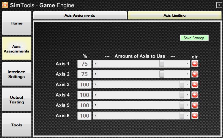
Task: Click the Axis 2 slider thumb
Action: [x=162, y=74]
